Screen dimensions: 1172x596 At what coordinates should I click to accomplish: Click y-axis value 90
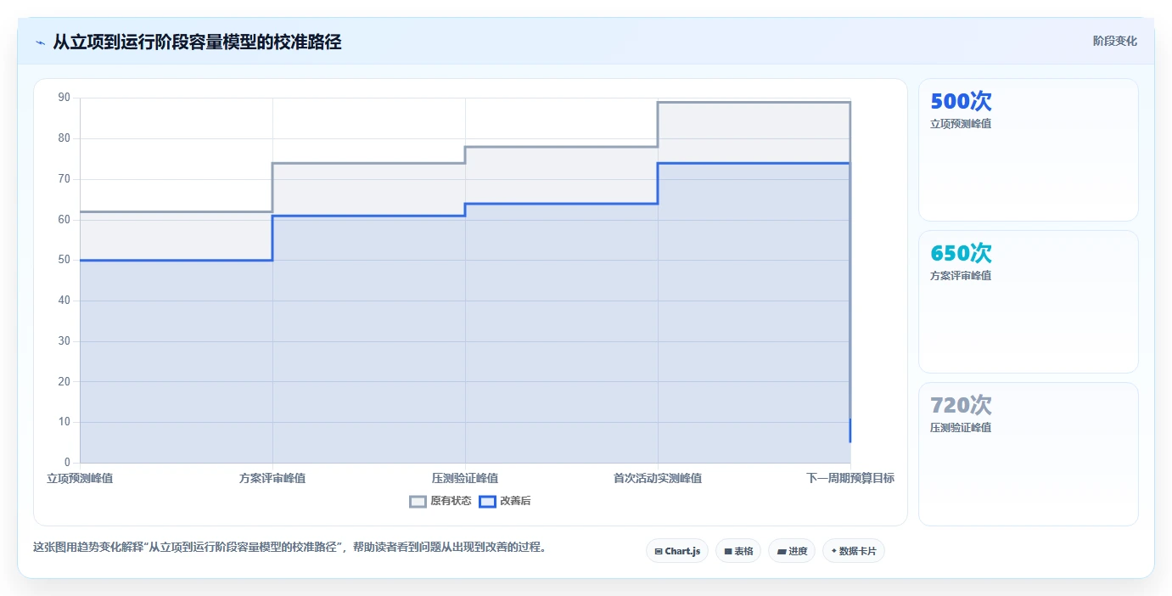64,98
